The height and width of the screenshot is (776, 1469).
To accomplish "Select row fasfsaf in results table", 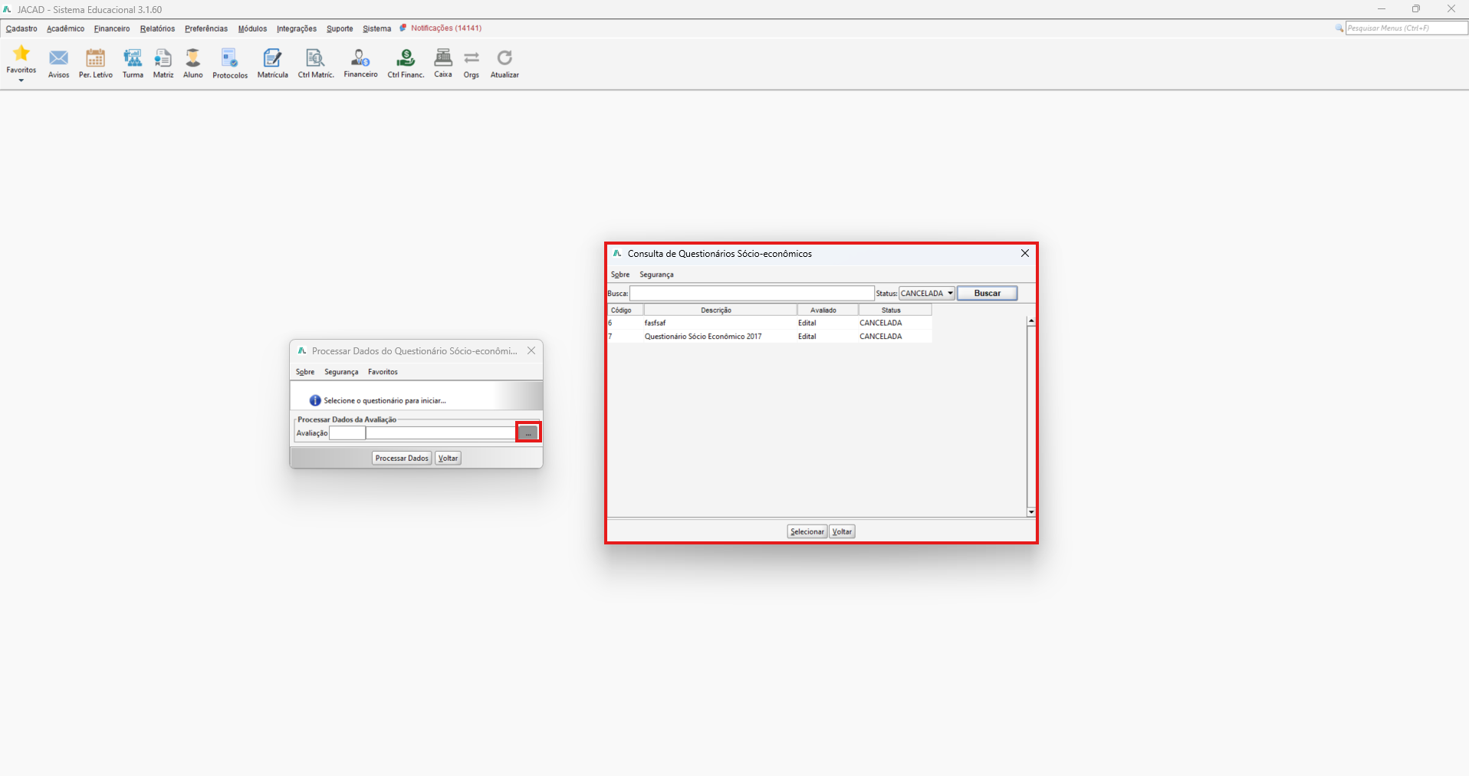I will (770, 324).
